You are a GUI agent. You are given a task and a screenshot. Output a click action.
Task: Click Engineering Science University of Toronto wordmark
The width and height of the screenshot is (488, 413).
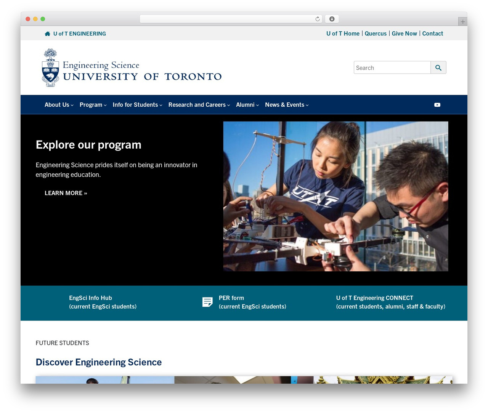142,71
